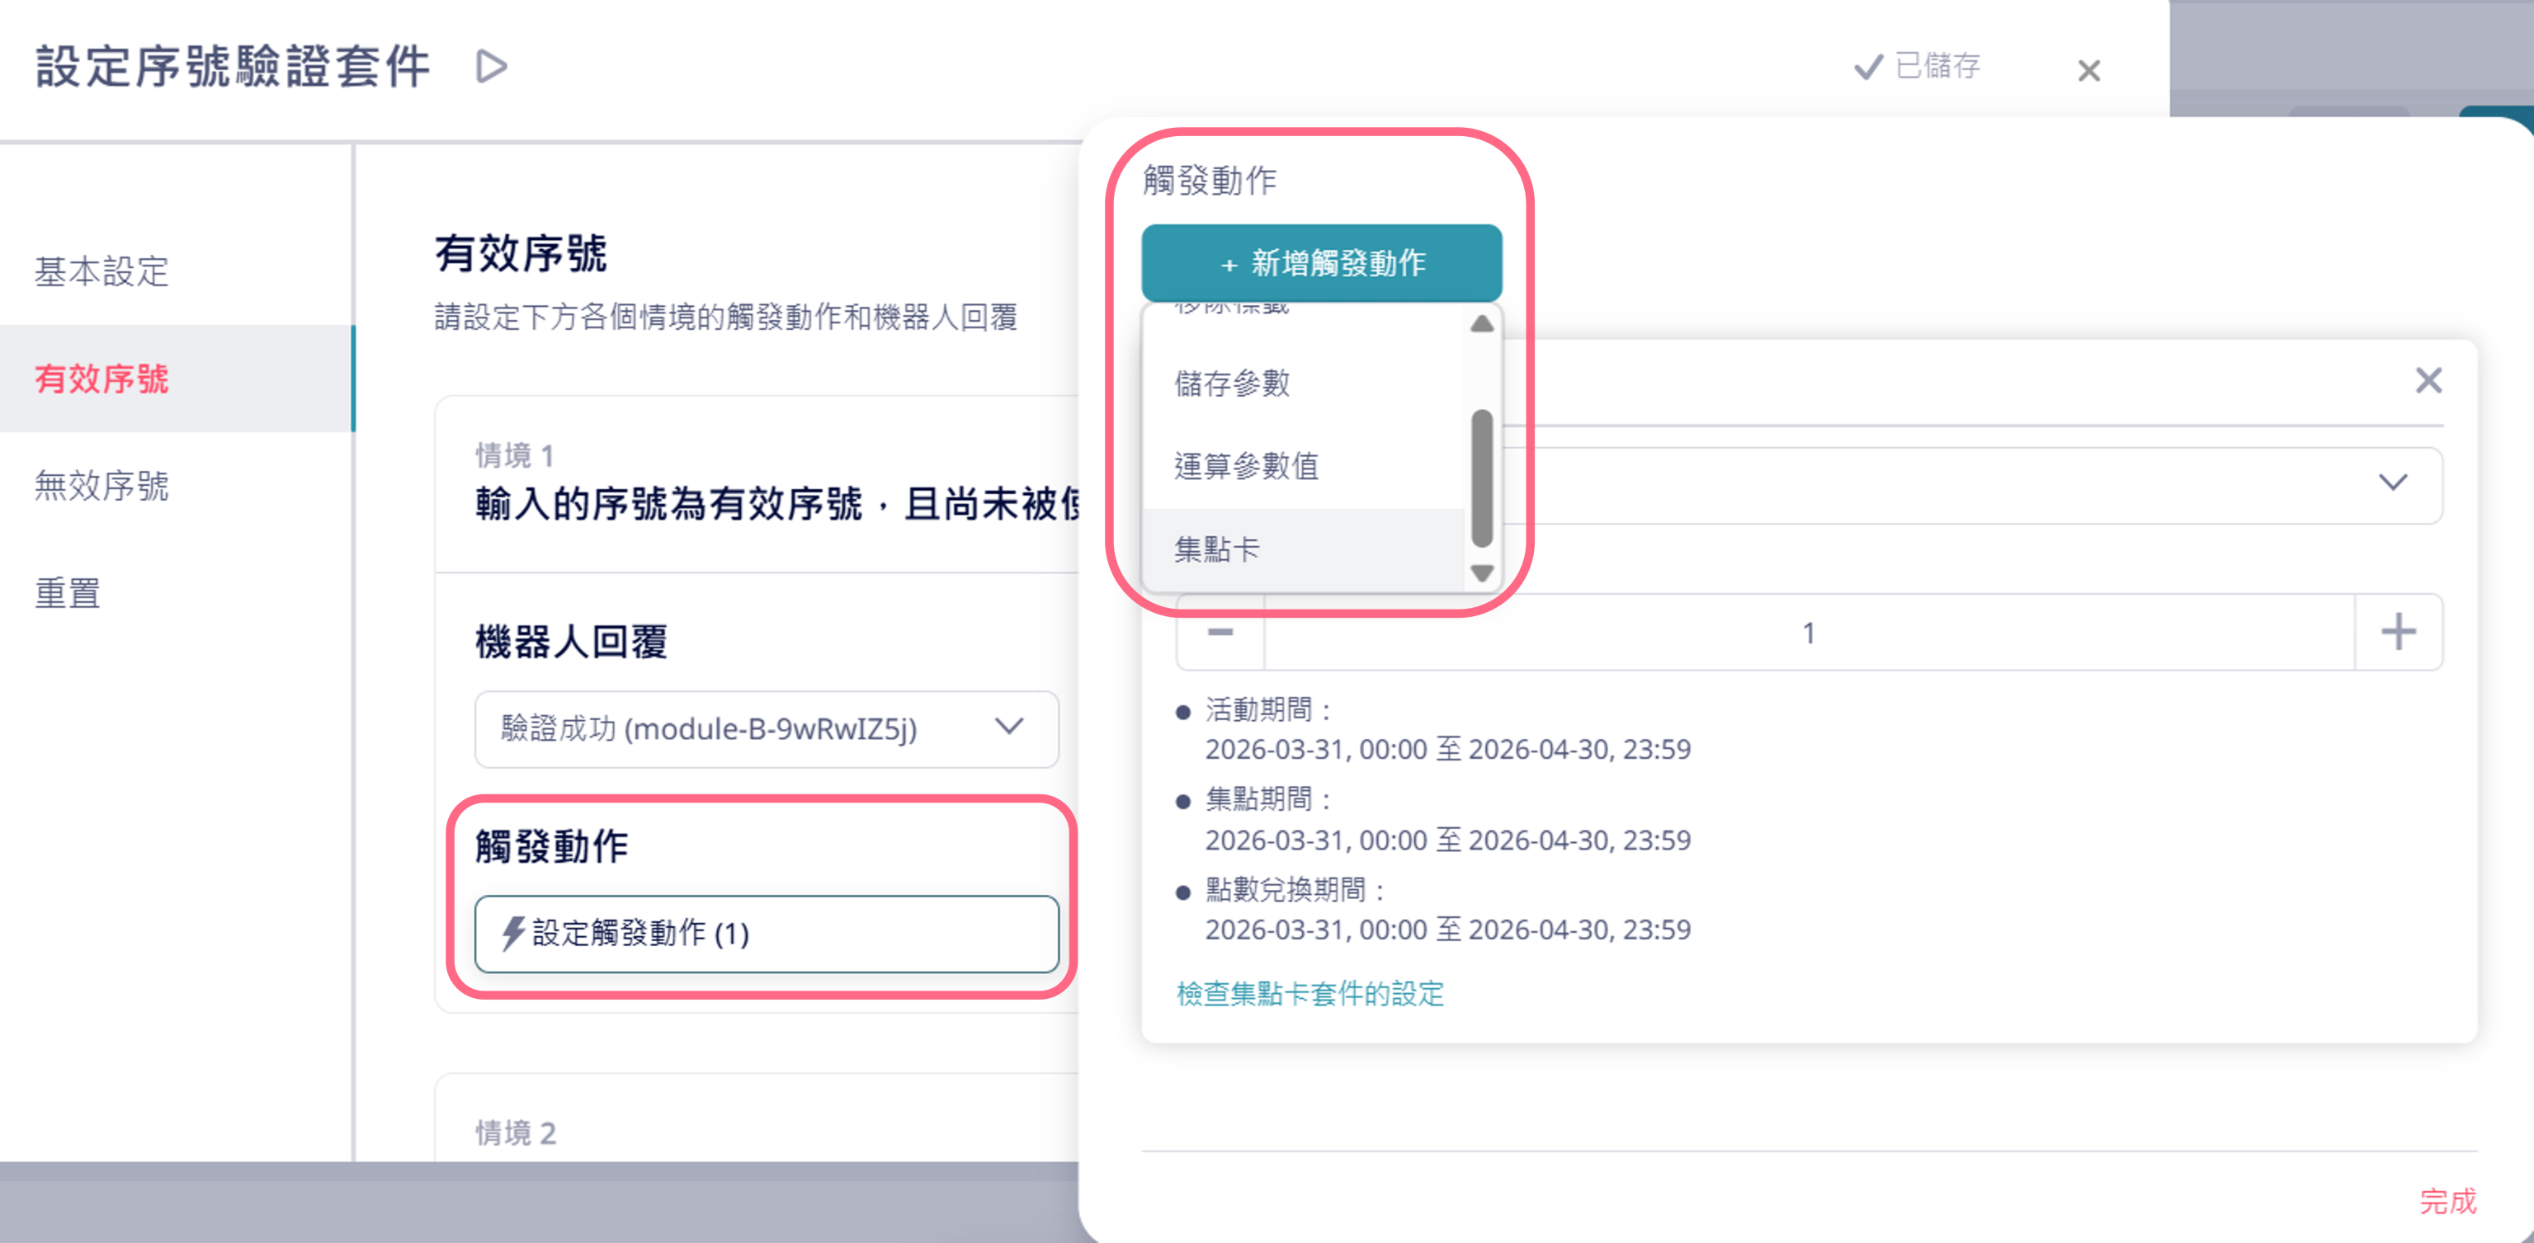Open the 基本設定 sidebar tab
Viewport: 2534px width, 1243px height.
click(x=101, y=271)
